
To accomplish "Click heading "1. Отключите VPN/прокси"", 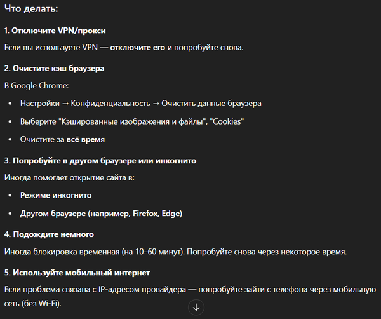I will pos(55,31).
